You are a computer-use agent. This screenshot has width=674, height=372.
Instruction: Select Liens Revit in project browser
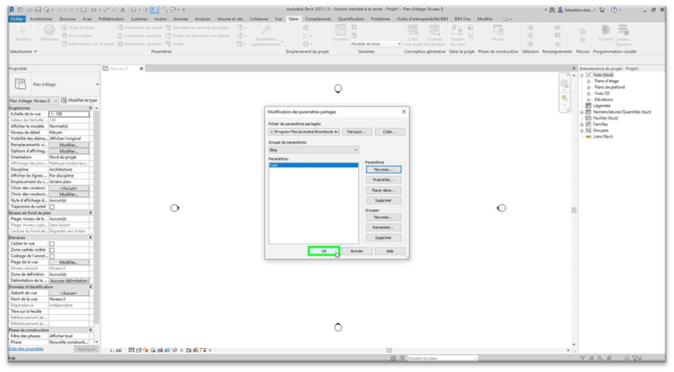point(602,136)
